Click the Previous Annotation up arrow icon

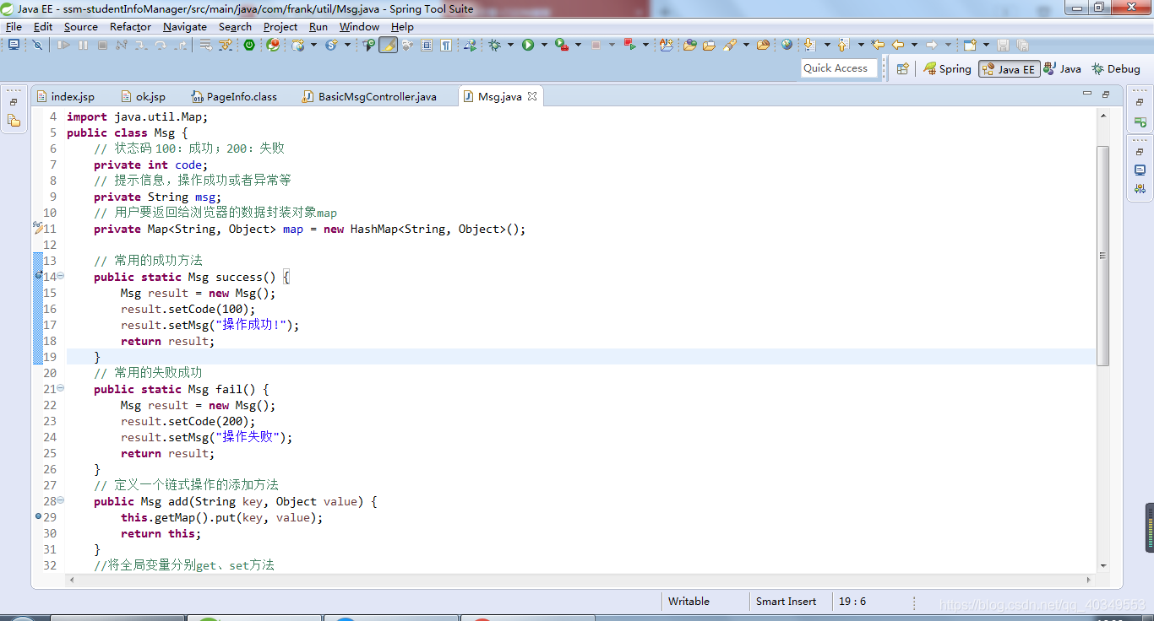click(x=842, y=45)
